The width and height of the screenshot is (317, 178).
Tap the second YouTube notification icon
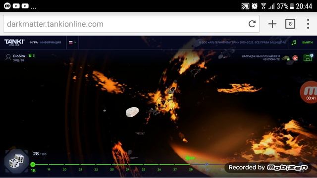click(25, 6)
